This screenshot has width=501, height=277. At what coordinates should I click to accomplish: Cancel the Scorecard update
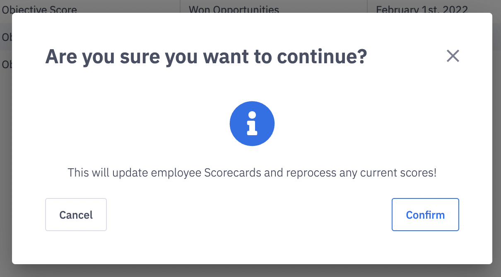click(76, 215)
